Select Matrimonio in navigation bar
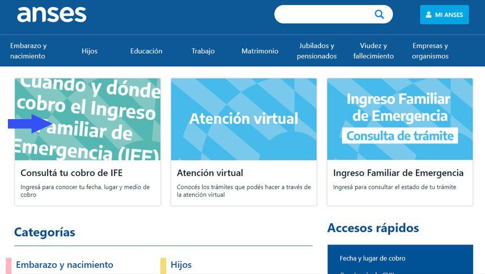485x274 pixels. [259, 51]
